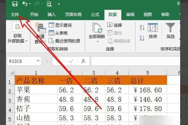
Task: Open the 文件 menu tab
Action: pos(15,14)
